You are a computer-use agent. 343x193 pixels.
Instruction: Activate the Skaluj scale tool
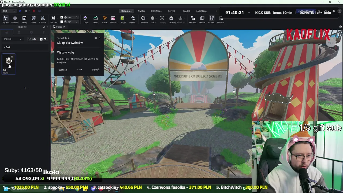coord(24,19)
